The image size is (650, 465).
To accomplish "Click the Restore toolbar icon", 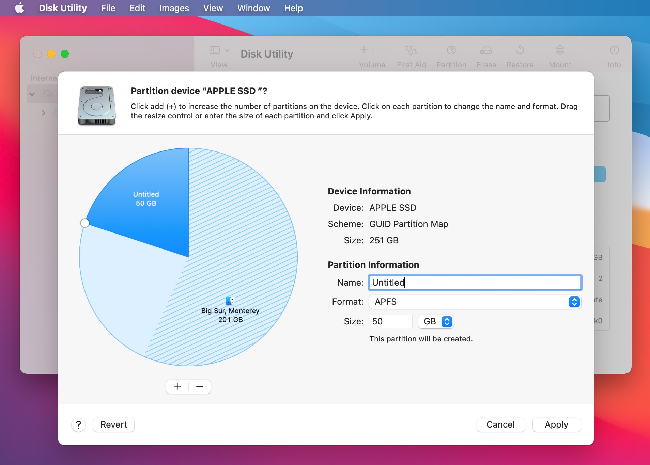I will pyautogui.click(x=520, y=56).
